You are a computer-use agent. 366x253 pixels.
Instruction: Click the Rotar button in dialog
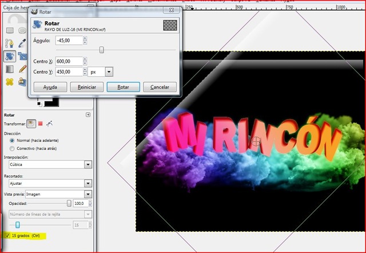(x=123, y=88)
